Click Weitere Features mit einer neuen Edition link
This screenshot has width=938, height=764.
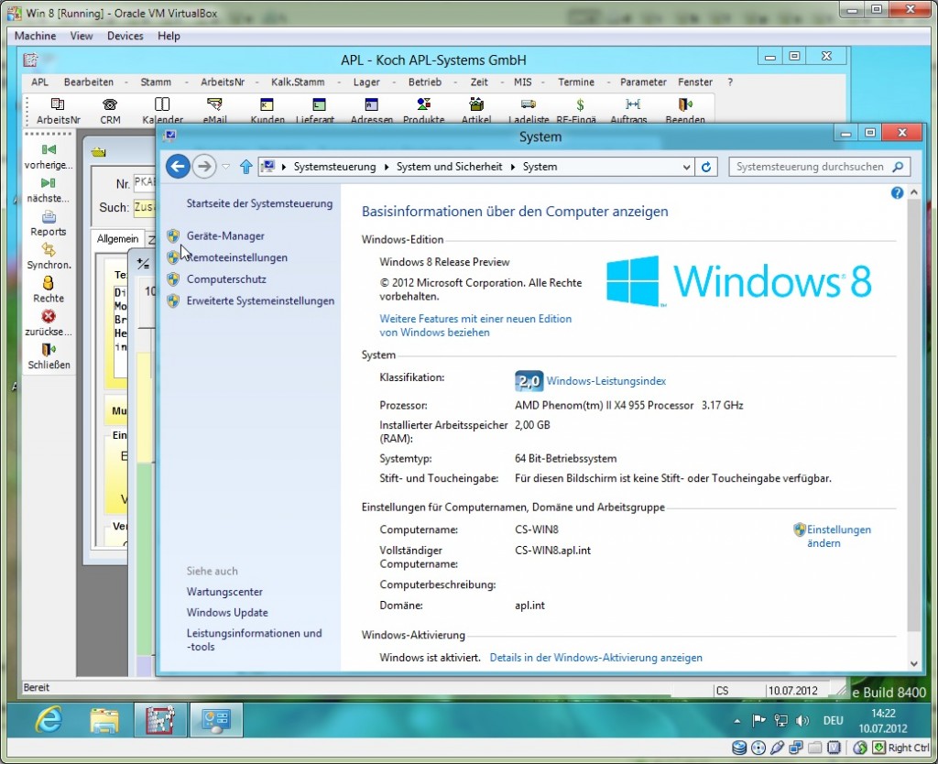coord(475,325)
